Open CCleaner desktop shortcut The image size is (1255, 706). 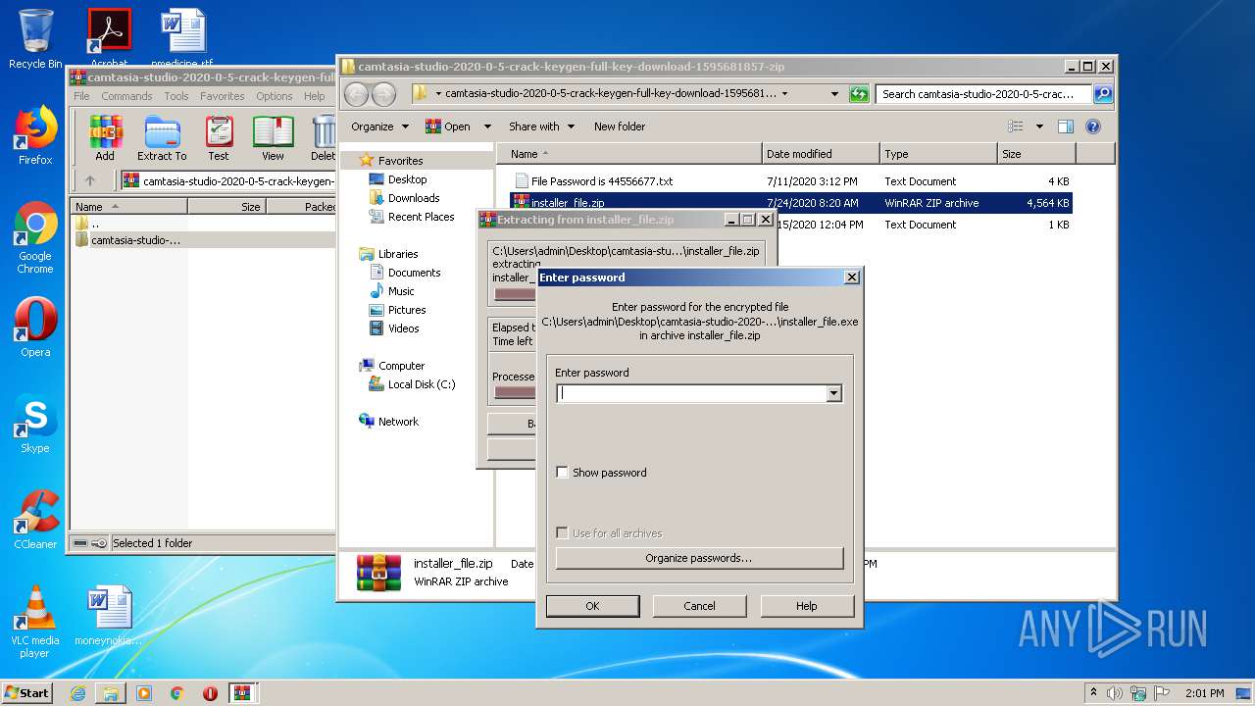click(35, 520)
